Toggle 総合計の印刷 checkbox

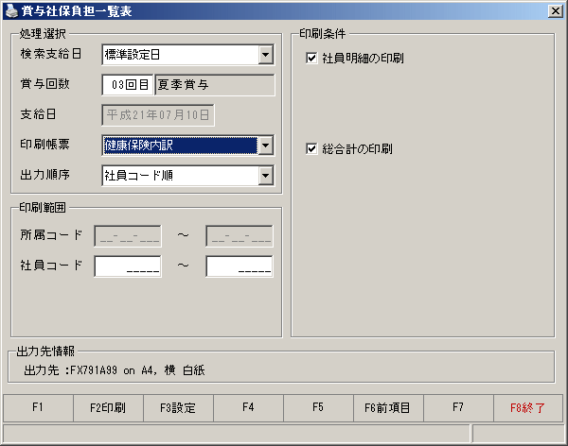click(311, 148)
